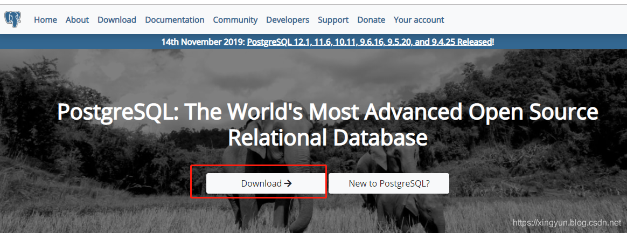
Task: Select Download in the top navigation bar
Action: (117, 19)
